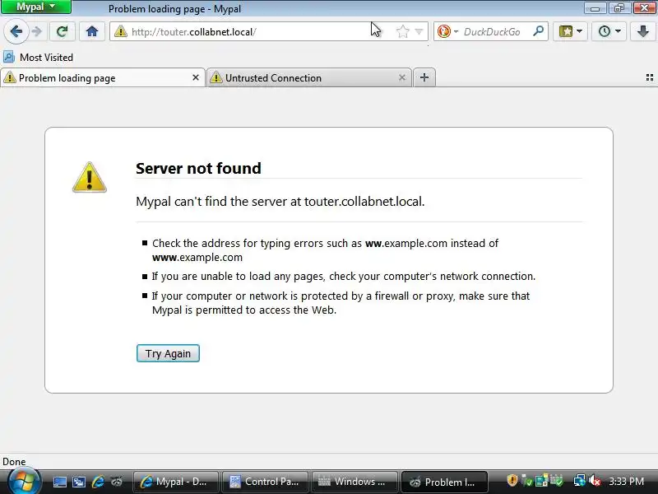Open a new tab with plus button
Viewport: 658px width, 494px height.
424,77
